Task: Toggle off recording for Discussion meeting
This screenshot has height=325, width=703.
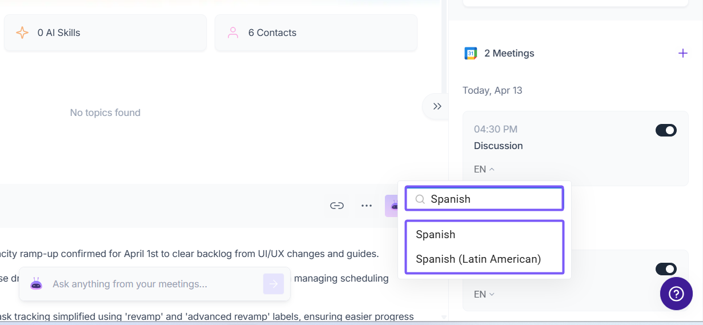Action: (x=666, y=130)
